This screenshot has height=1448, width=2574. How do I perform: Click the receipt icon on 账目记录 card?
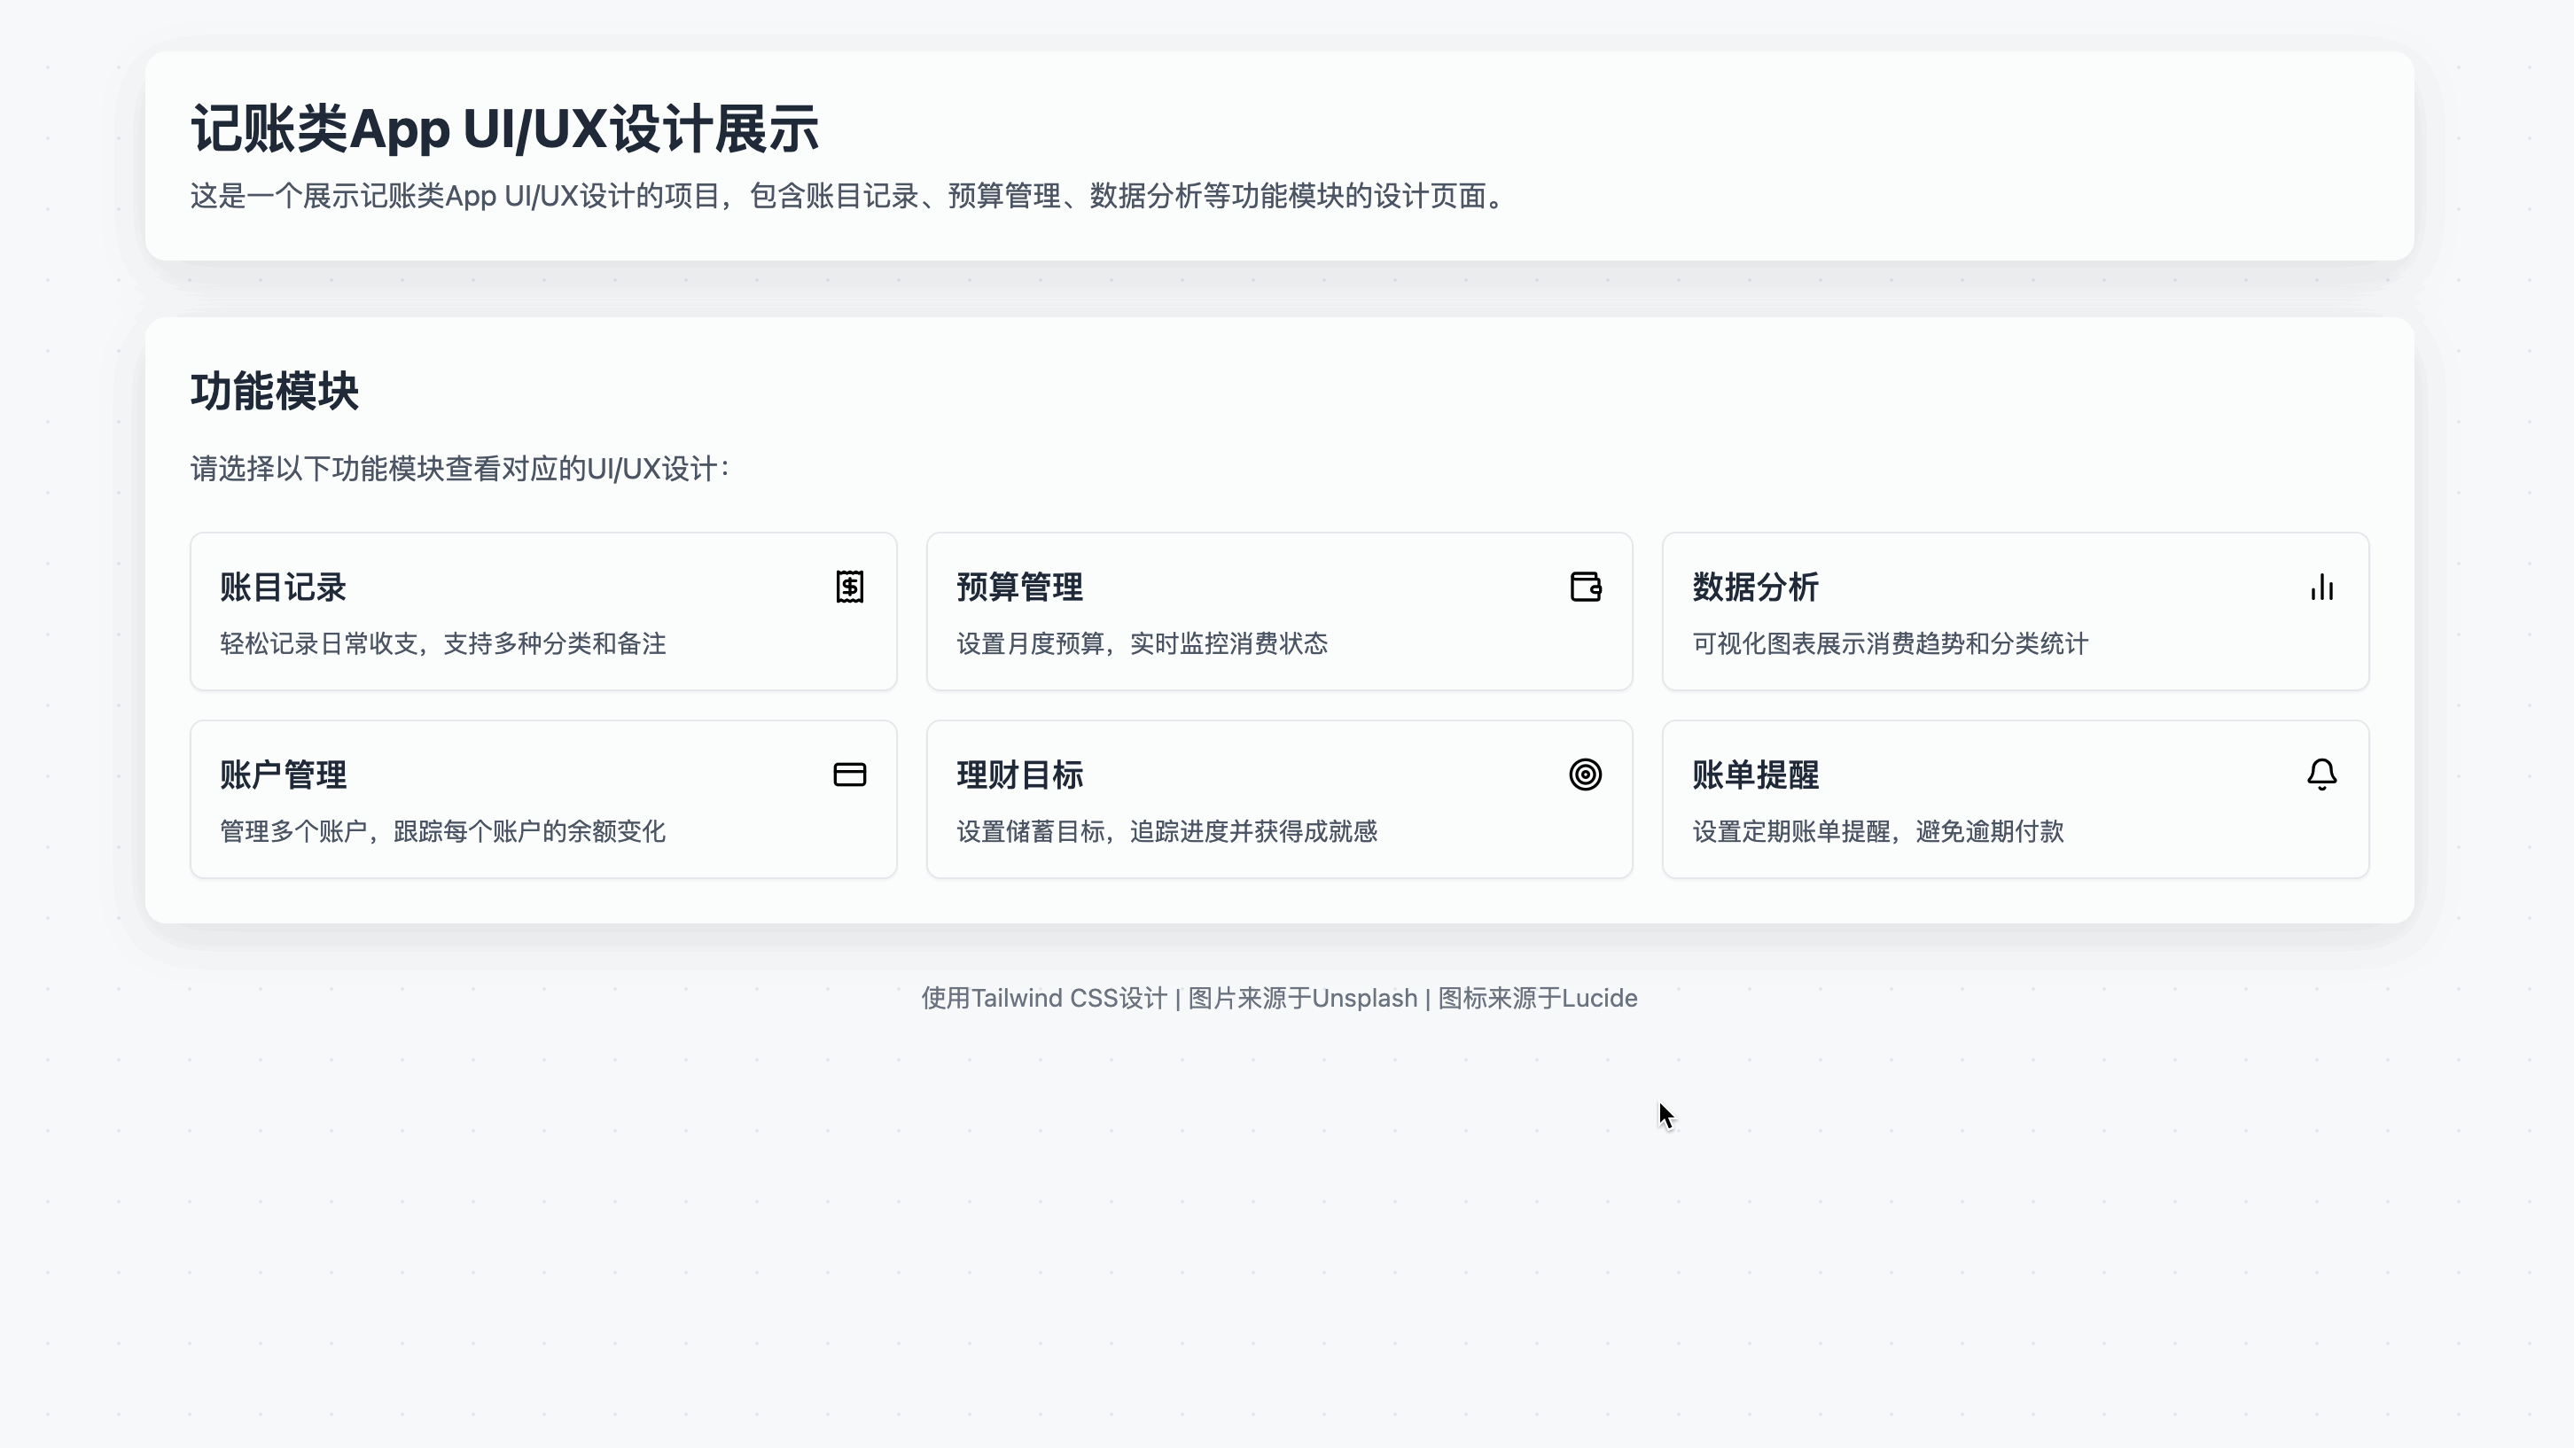click(849, 587)
